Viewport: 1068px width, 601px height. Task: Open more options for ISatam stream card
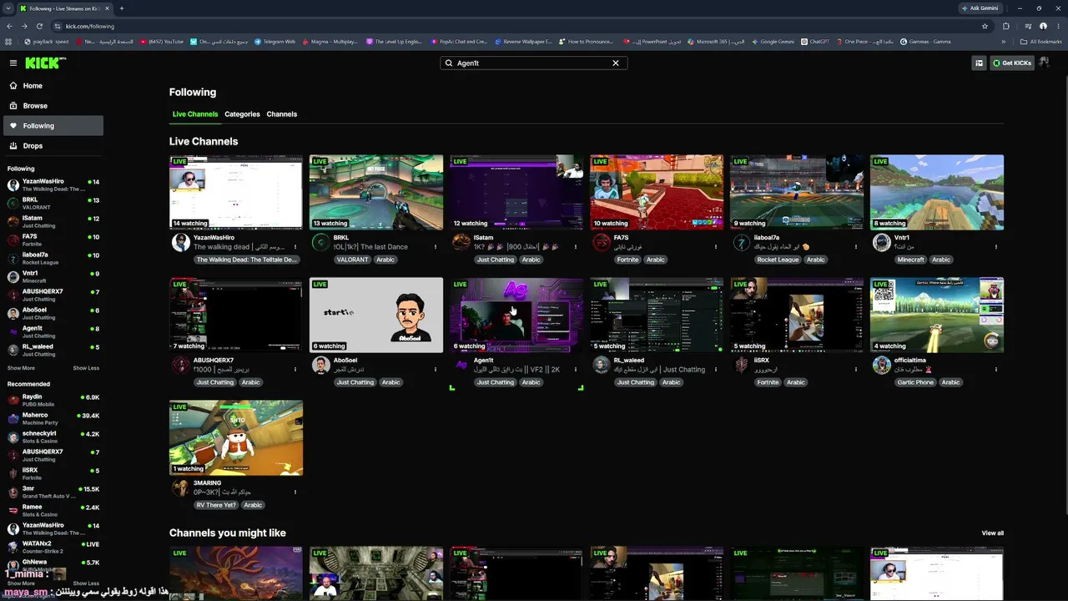tap(575, 246)
